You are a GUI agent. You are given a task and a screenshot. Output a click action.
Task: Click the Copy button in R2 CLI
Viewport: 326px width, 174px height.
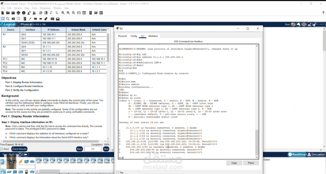pos(234,163)
